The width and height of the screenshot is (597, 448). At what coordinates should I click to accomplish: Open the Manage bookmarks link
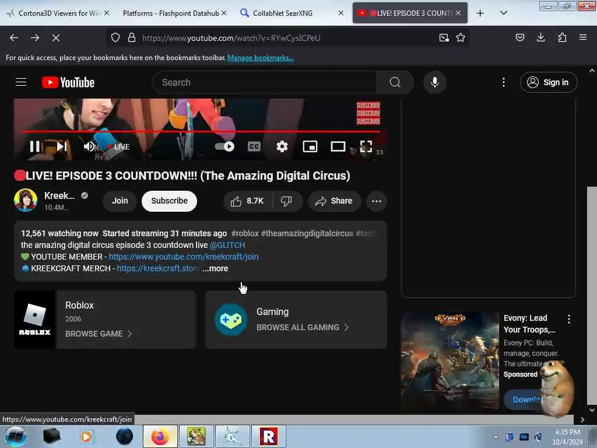click(x=261, y=58)
